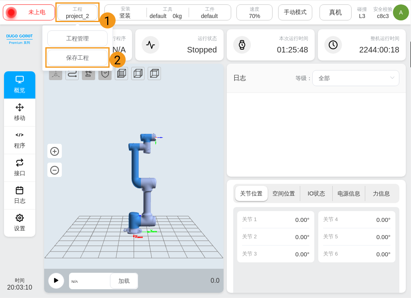Zoom out the 3D view
Viewport: 411px width, 298px height.
[55, 170]
